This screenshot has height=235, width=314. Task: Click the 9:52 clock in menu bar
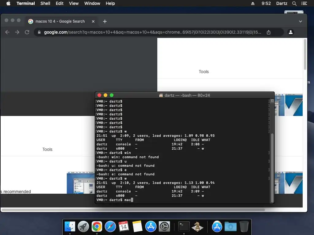[266, 3]
